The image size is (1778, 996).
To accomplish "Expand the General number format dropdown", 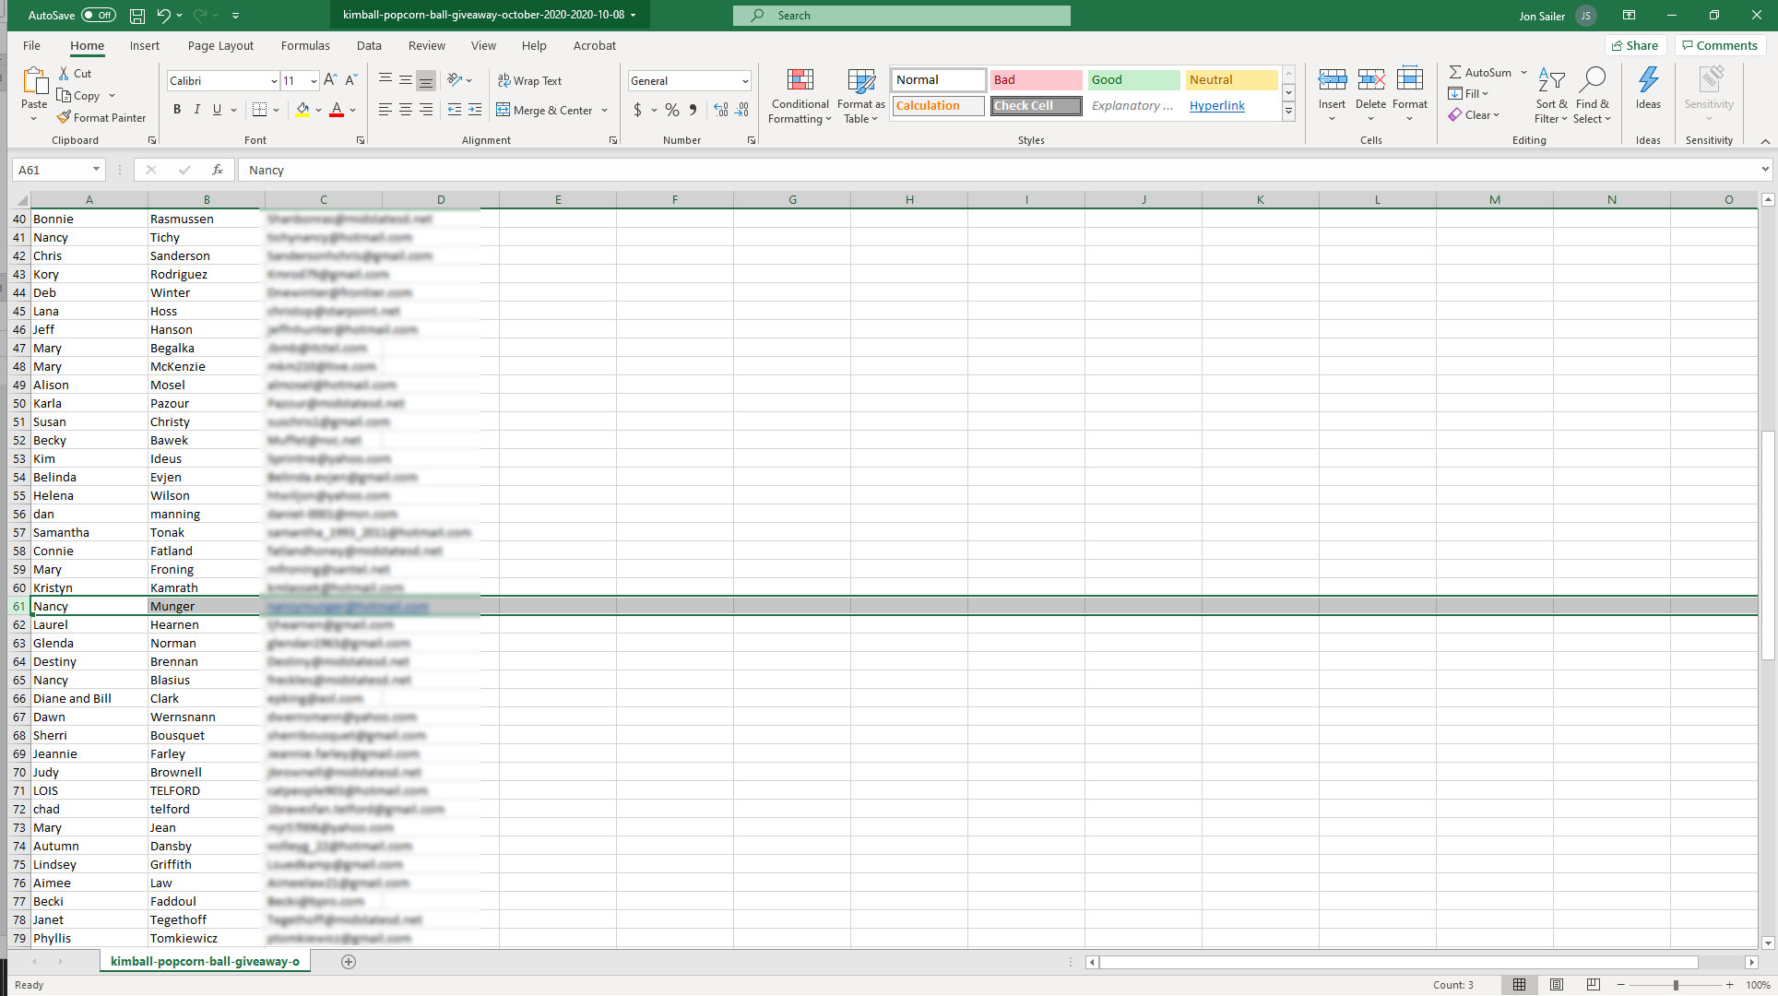I will (x=745, y=81).
